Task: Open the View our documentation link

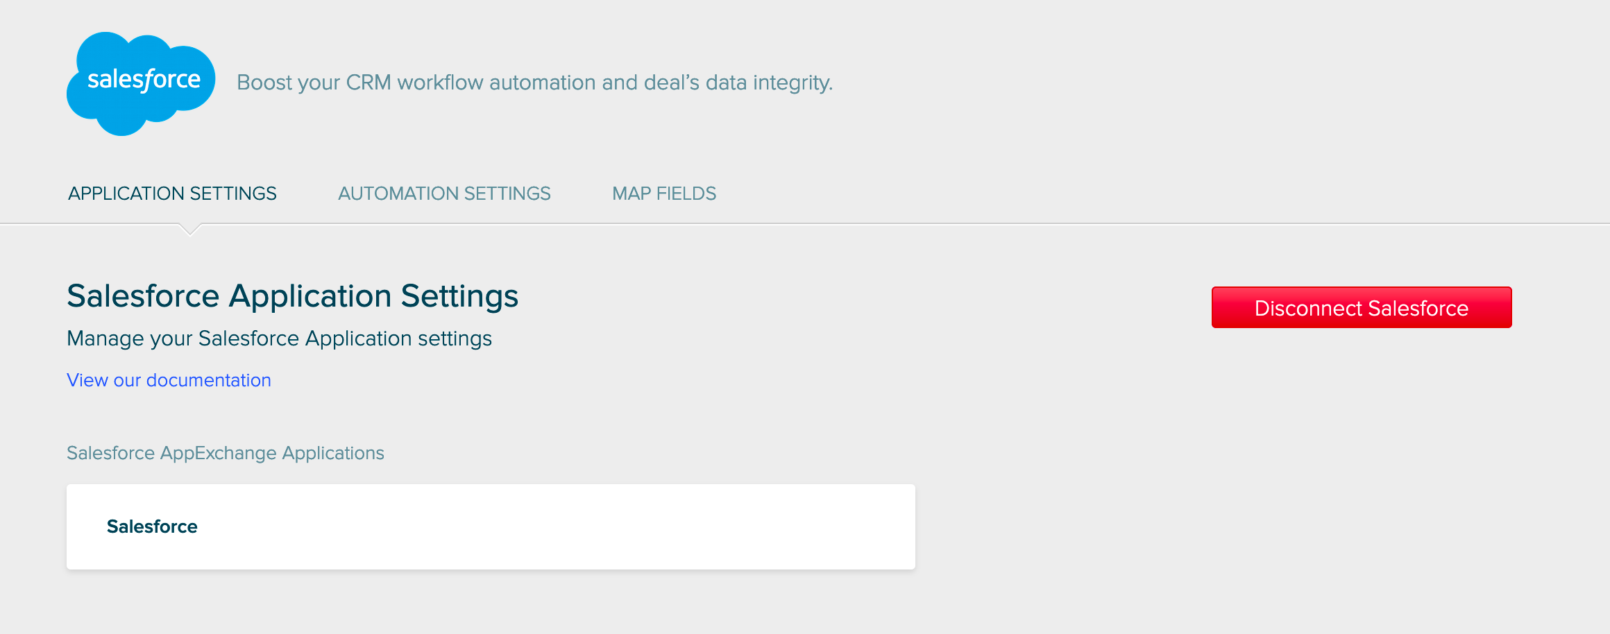Action: (x=169, y=380)
